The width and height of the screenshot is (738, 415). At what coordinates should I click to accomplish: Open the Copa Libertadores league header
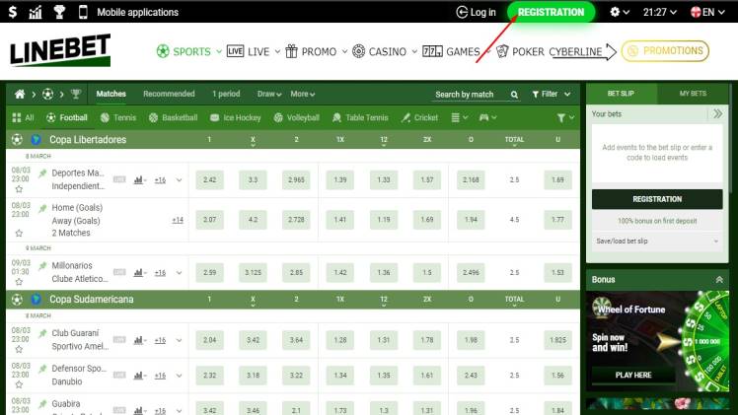click(88, 140)
